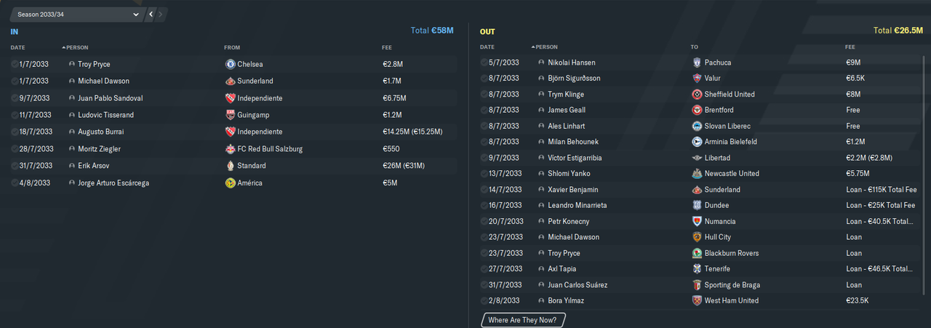Open Troy Pryce profile in IN list

tap(95, 64)
